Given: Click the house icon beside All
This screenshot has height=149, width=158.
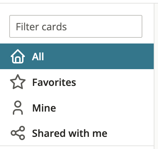Looking at the screenshot, I should click(18, 56).
